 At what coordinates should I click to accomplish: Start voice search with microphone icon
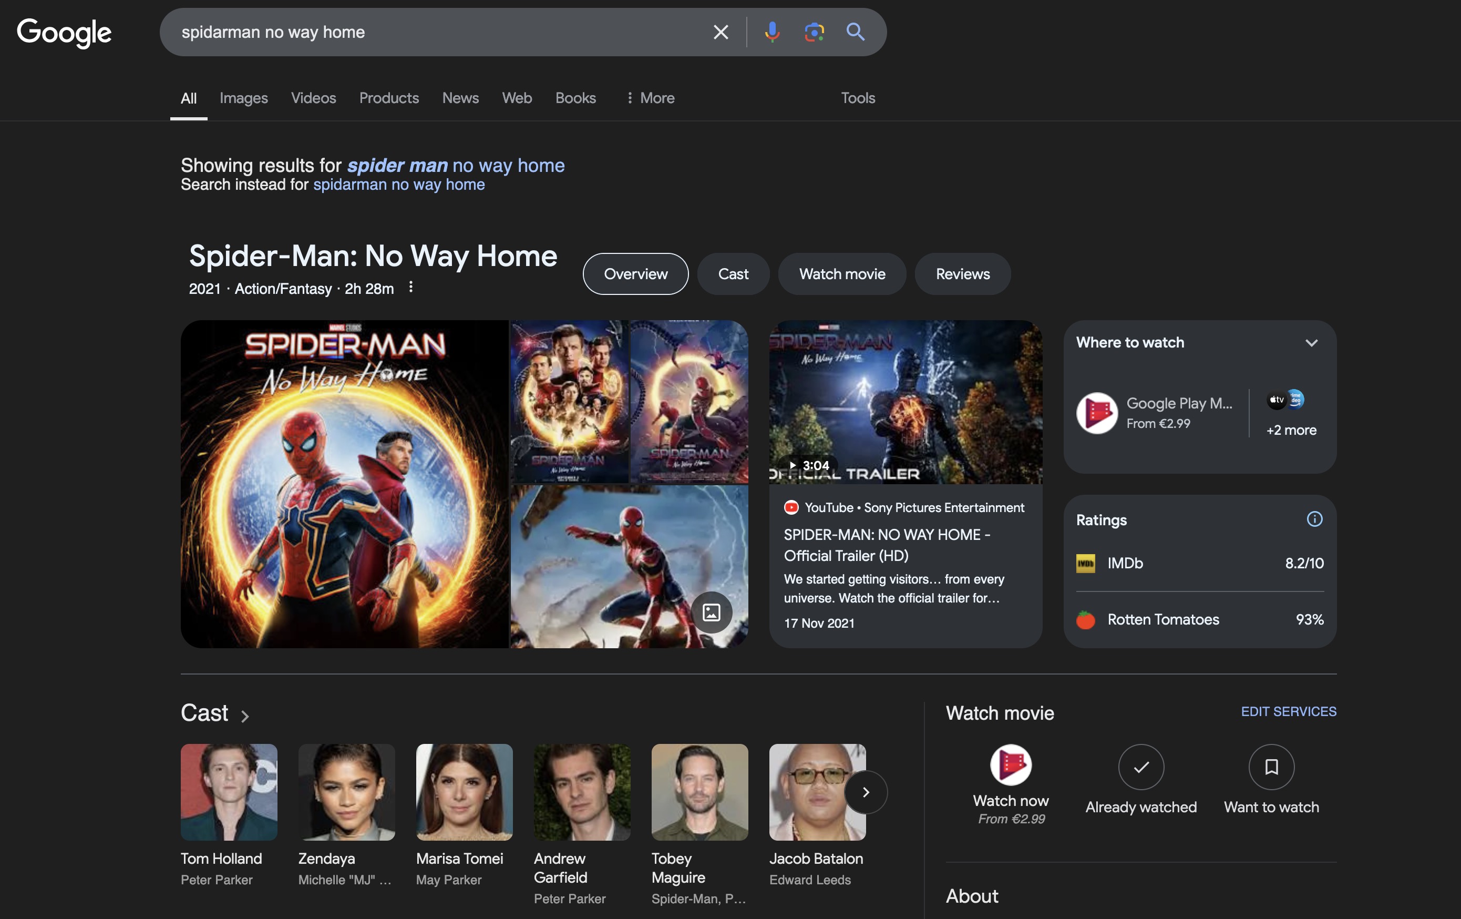tap(772, 32)
